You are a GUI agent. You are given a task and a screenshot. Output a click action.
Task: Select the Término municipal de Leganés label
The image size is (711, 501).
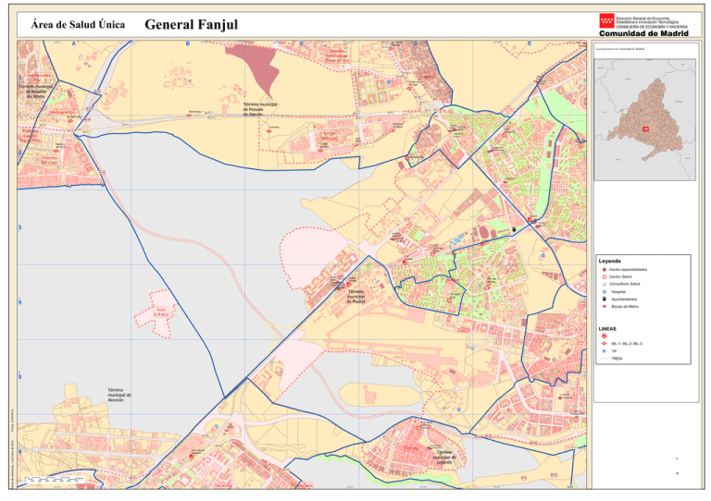443,455
